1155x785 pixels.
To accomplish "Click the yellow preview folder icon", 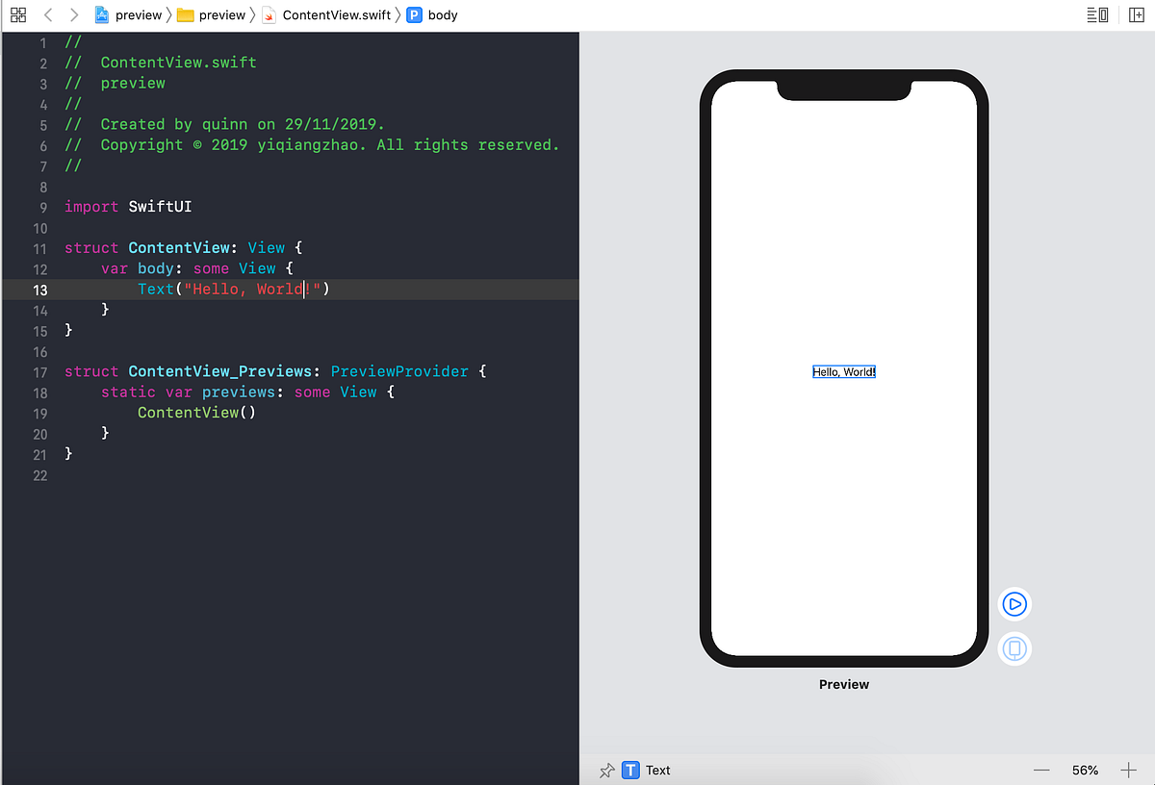I will [x=185, y=14].
